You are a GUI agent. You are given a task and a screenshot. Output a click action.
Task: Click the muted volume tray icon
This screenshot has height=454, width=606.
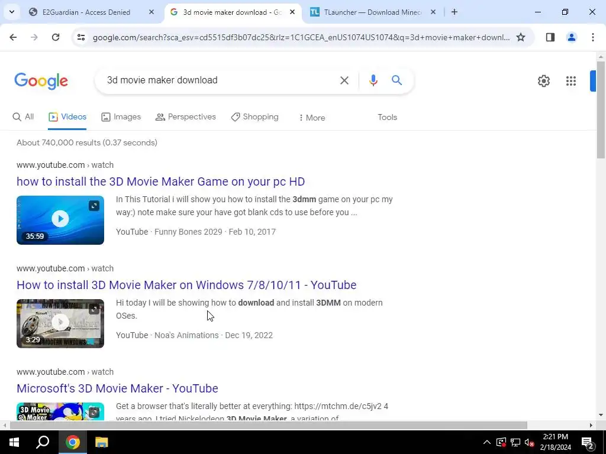(x=530, y=442)
